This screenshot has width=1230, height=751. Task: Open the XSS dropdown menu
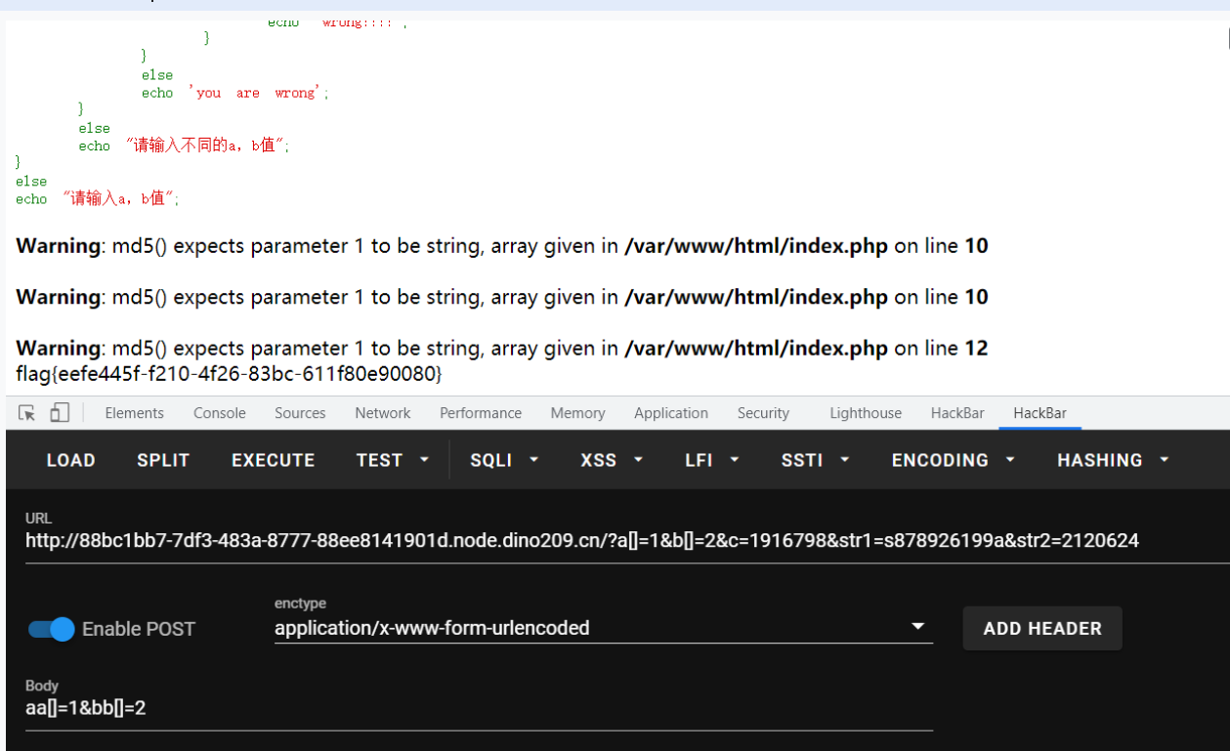612,460
